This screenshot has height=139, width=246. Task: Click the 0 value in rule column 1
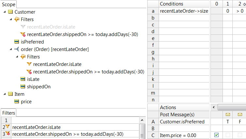click(228, 11)
